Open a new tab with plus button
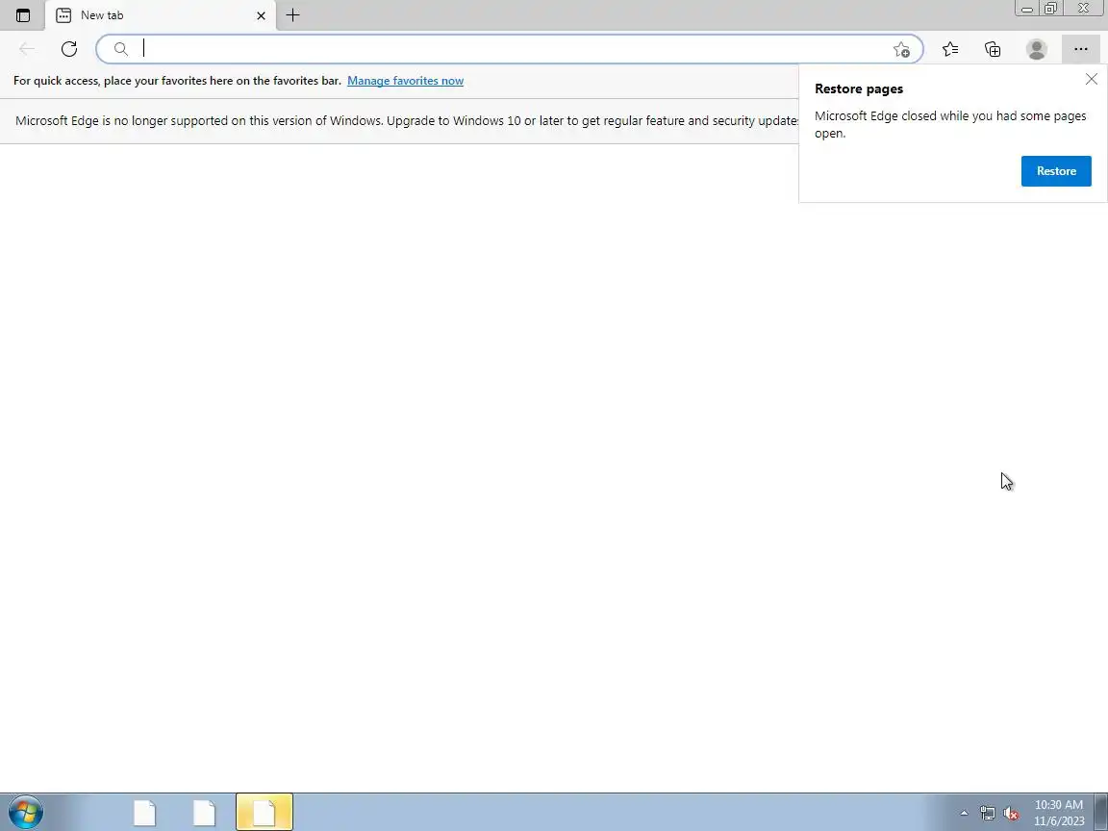Screen dimensions: 1108x831 pos(292,14)
